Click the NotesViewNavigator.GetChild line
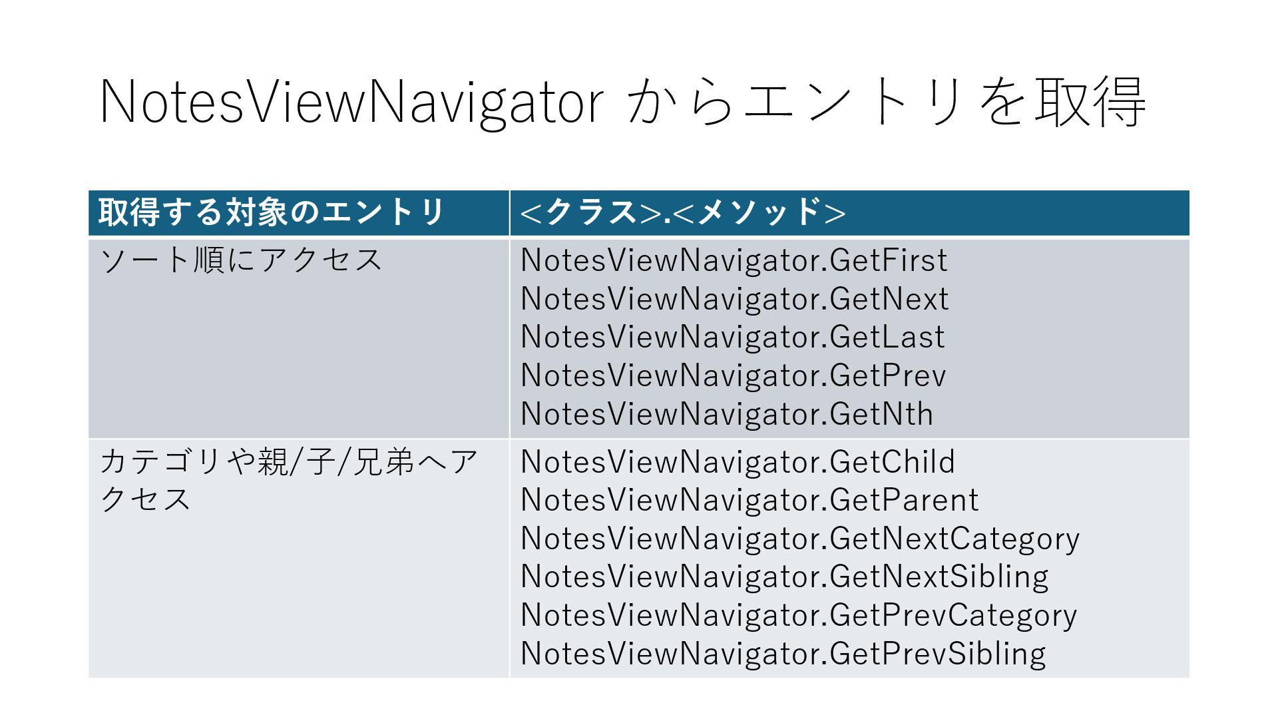The height and width of the screenshot is (719, 1278). pyautogui.click(x=738, y=462)
